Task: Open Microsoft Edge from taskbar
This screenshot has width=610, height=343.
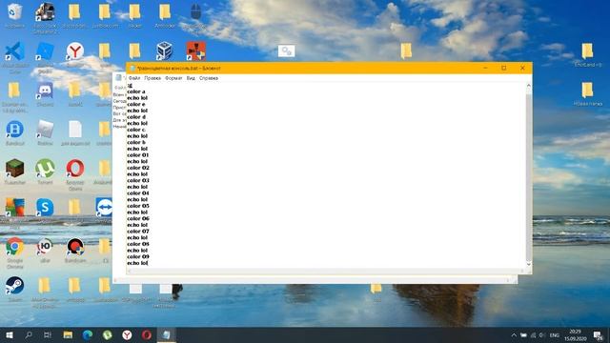Action: click(88, 334)
